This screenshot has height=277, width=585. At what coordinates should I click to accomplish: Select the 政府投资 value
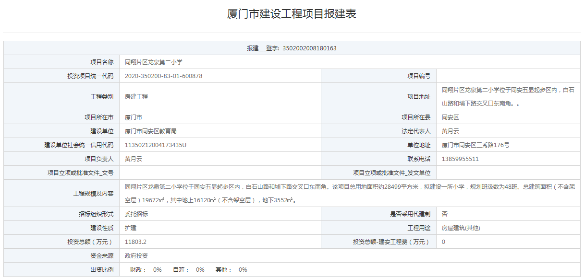pos(136,256)
